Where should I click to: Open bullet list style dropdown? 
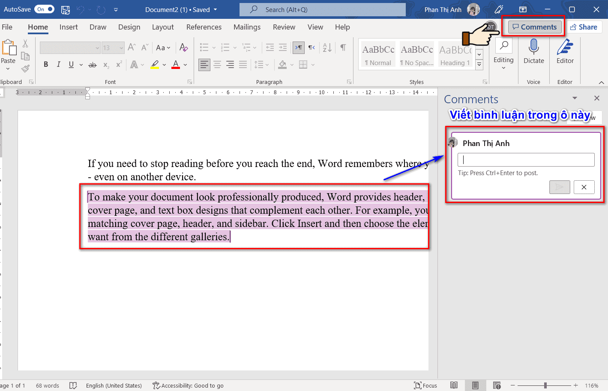pyautogui.click(x=214, y=48)
